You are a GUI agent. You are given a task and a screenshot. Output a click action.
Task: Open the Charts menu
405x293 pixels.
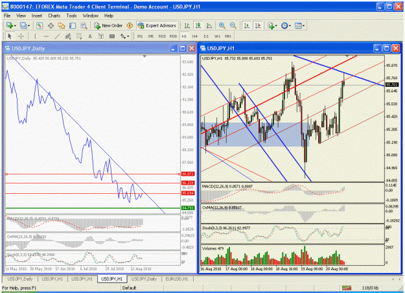click(x=54, y=16)
